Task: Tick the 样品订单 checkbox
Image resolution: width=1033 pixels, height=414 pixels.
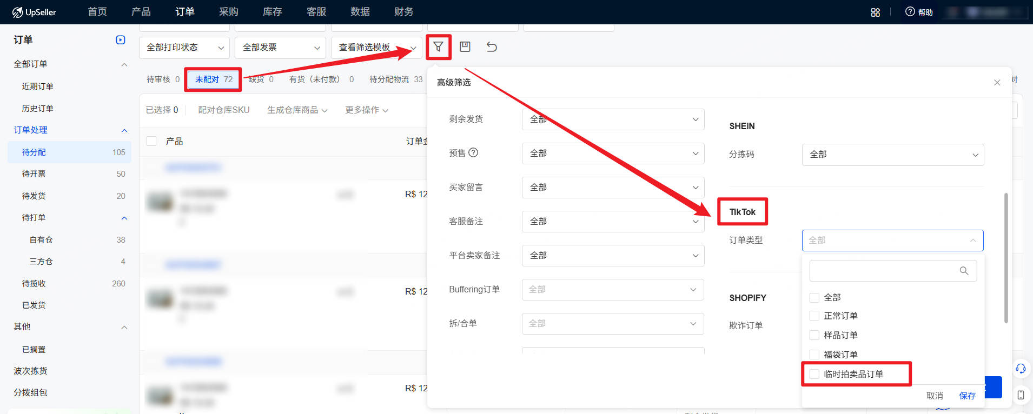Action: pos(815,335)
